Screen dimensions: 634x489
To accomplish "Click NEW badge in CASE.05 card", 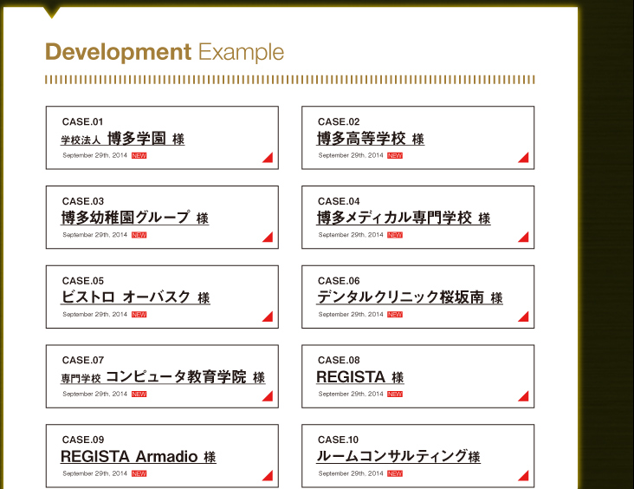I will coord(139,315).
